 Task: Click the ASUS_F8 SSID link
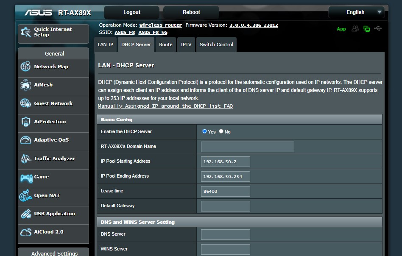pyautogui.click(x=125, y=32)
